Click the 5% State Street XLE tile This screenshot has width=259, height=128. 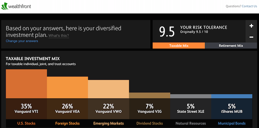pos(191,109)
